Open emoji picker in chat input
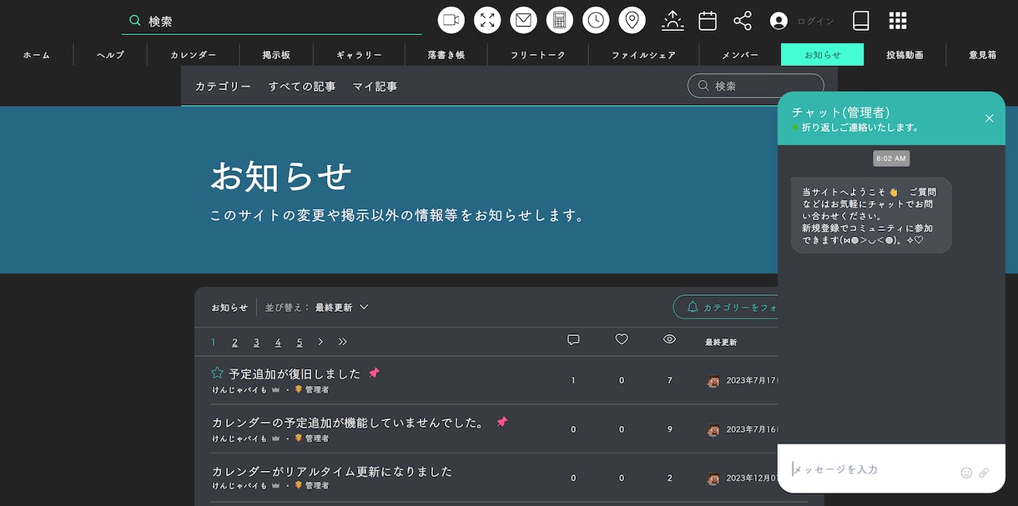The width and height of the screenshot is (1018, 506). click(966, 473)
